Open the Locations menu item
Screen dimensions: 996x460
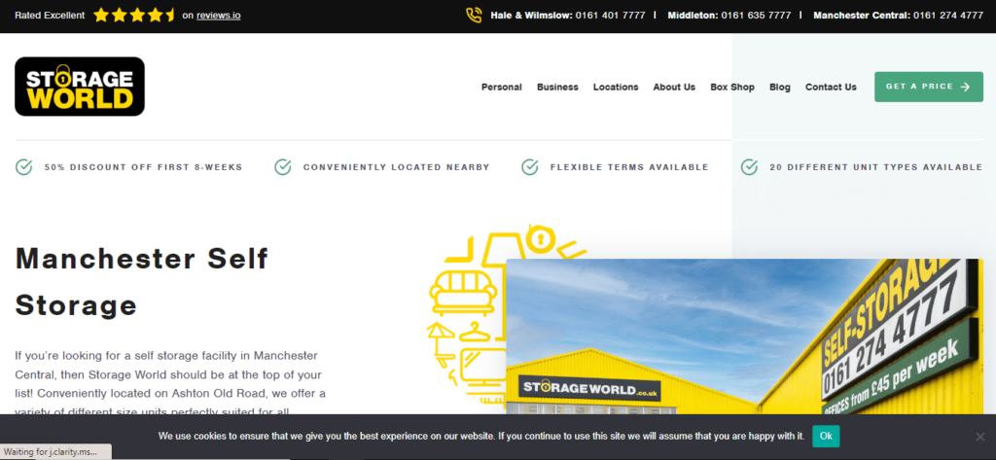pos(616,88)
